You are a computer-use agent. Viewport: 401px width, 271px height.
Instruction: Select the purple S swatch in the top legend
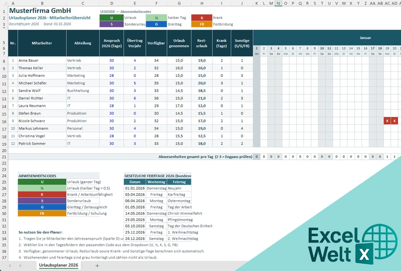(x=111, y=24)
